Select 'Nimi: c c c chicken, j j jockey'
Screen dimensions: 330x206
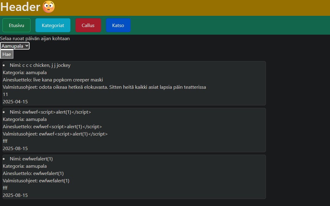[x=40, y=65]
